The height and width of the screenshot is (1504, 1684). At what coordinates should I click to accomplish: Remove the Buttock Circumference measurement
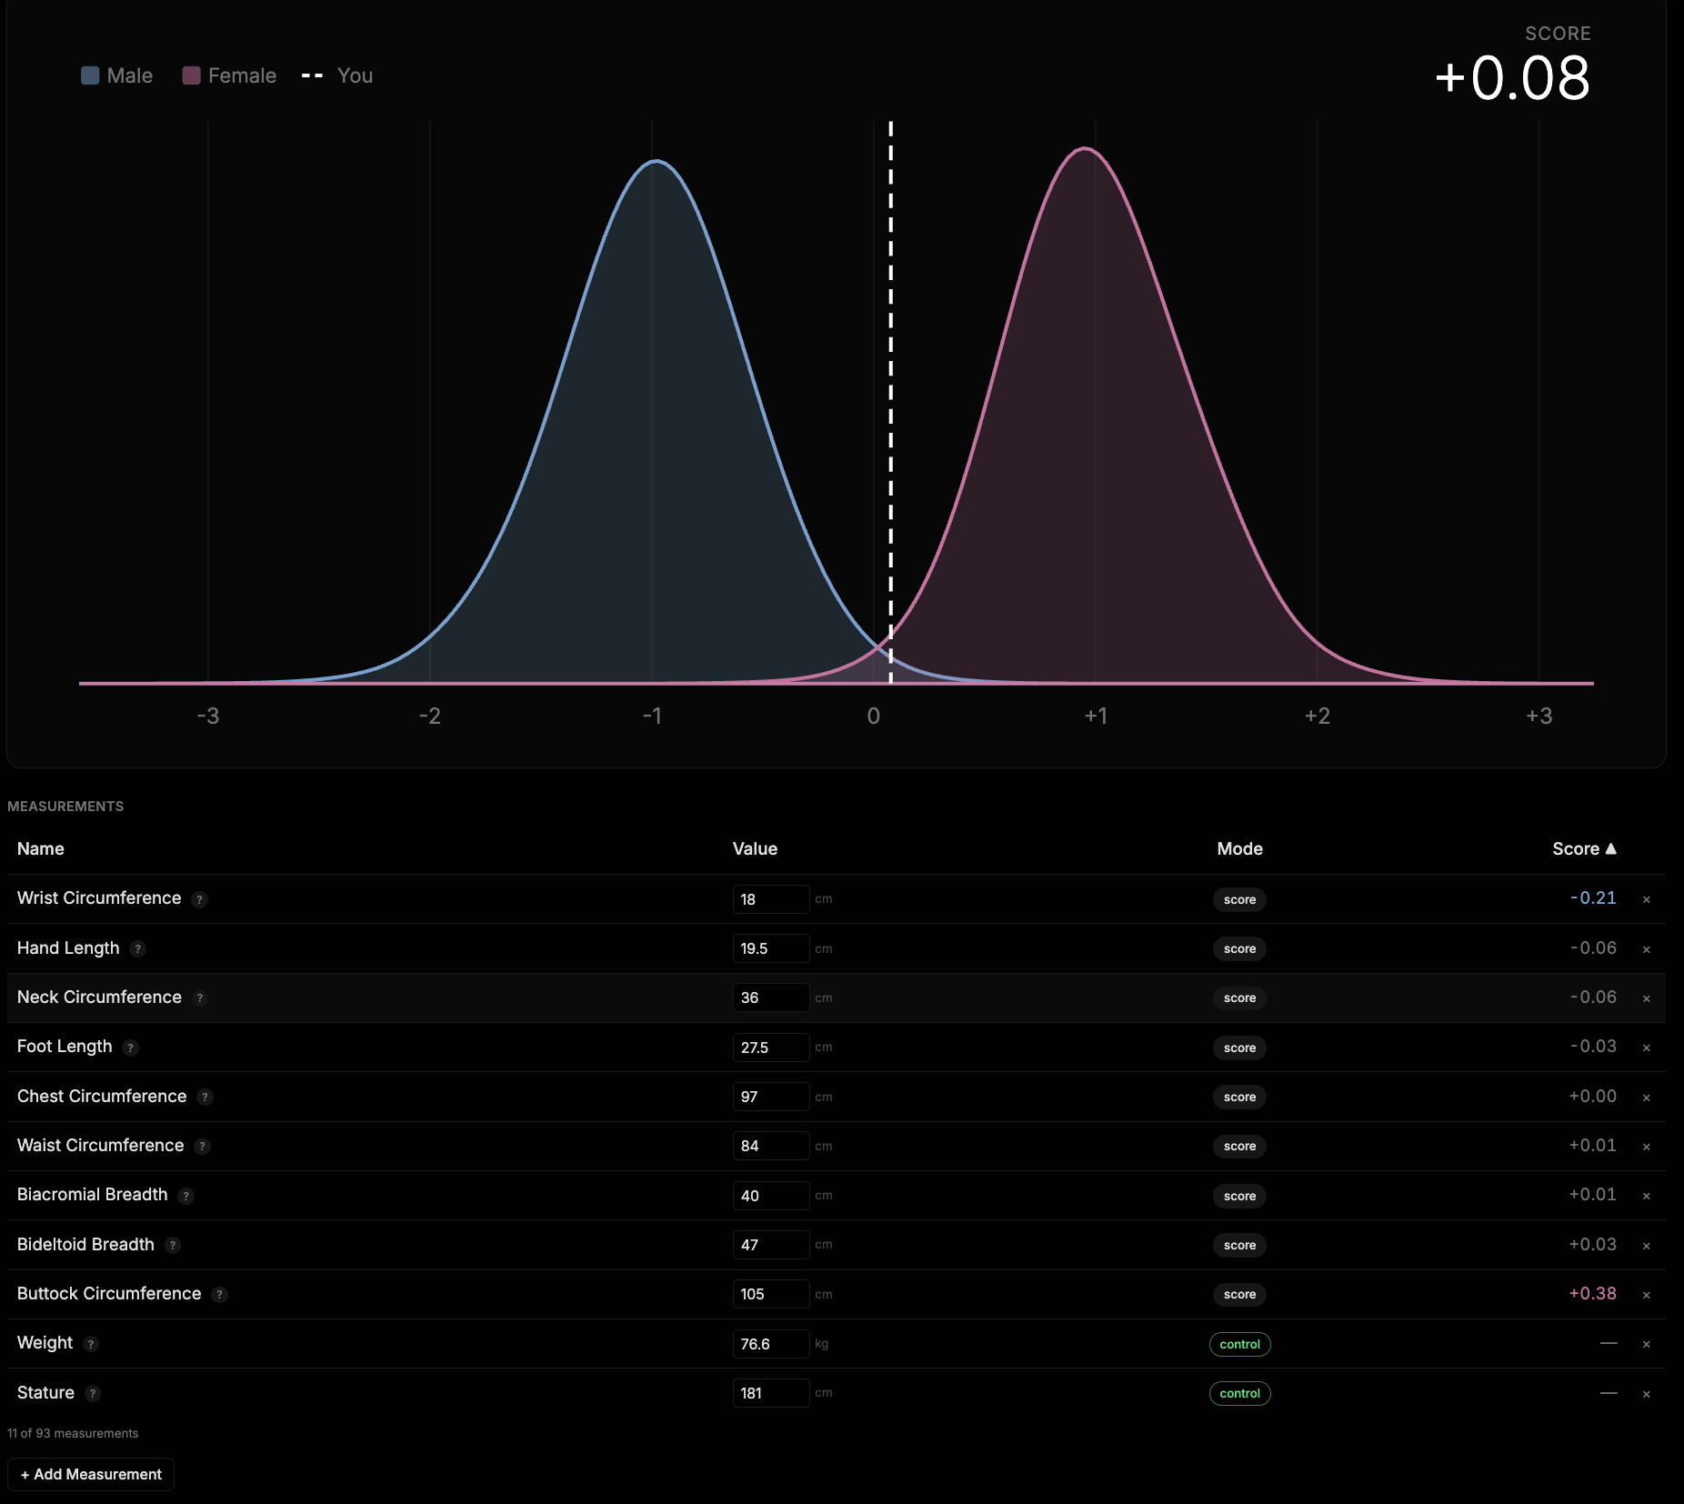pyautogui.click(x=1646, y=1295)
